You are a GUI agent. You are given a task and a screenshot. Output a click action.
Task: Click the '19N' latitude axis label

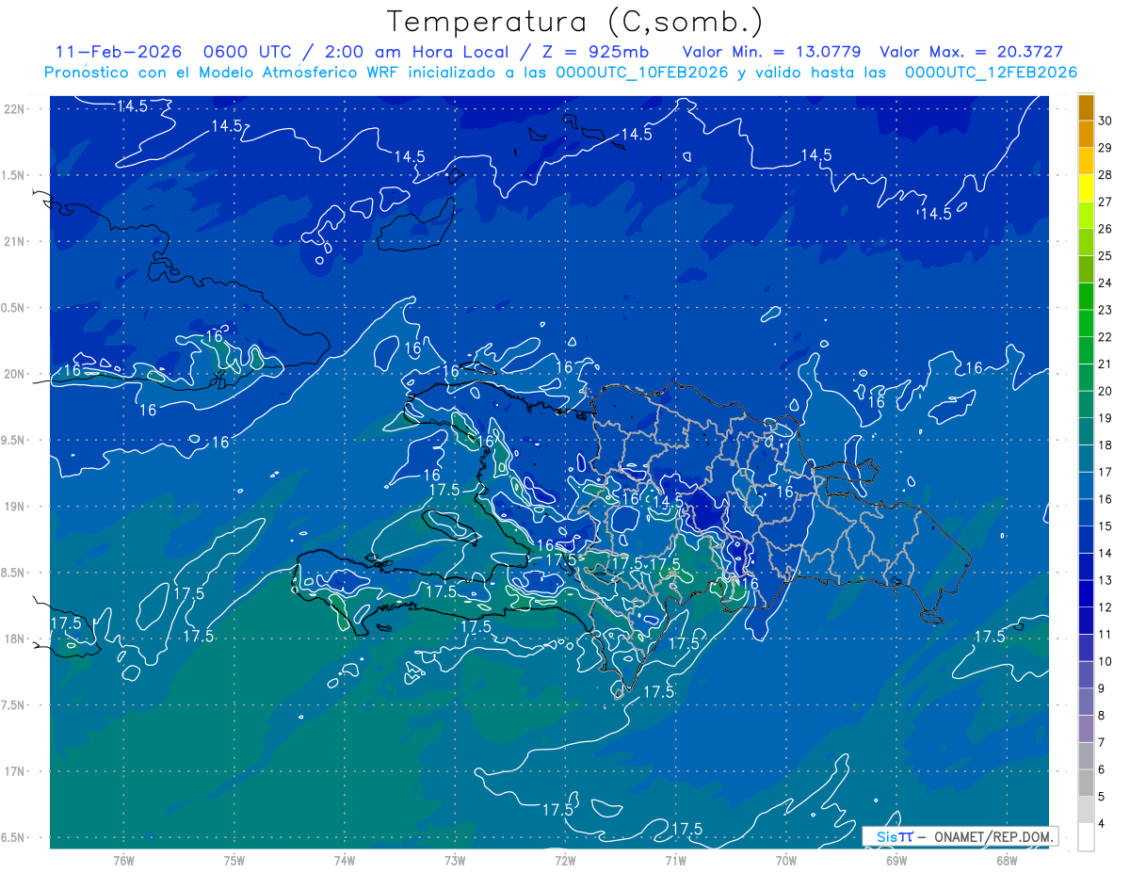pos(14,506)
